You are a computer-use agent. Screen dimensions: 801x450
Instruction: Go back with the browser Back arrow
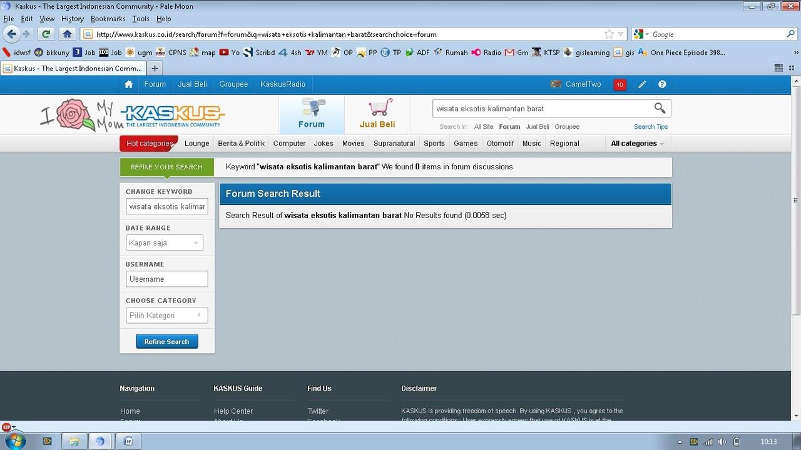click(11, 34)
